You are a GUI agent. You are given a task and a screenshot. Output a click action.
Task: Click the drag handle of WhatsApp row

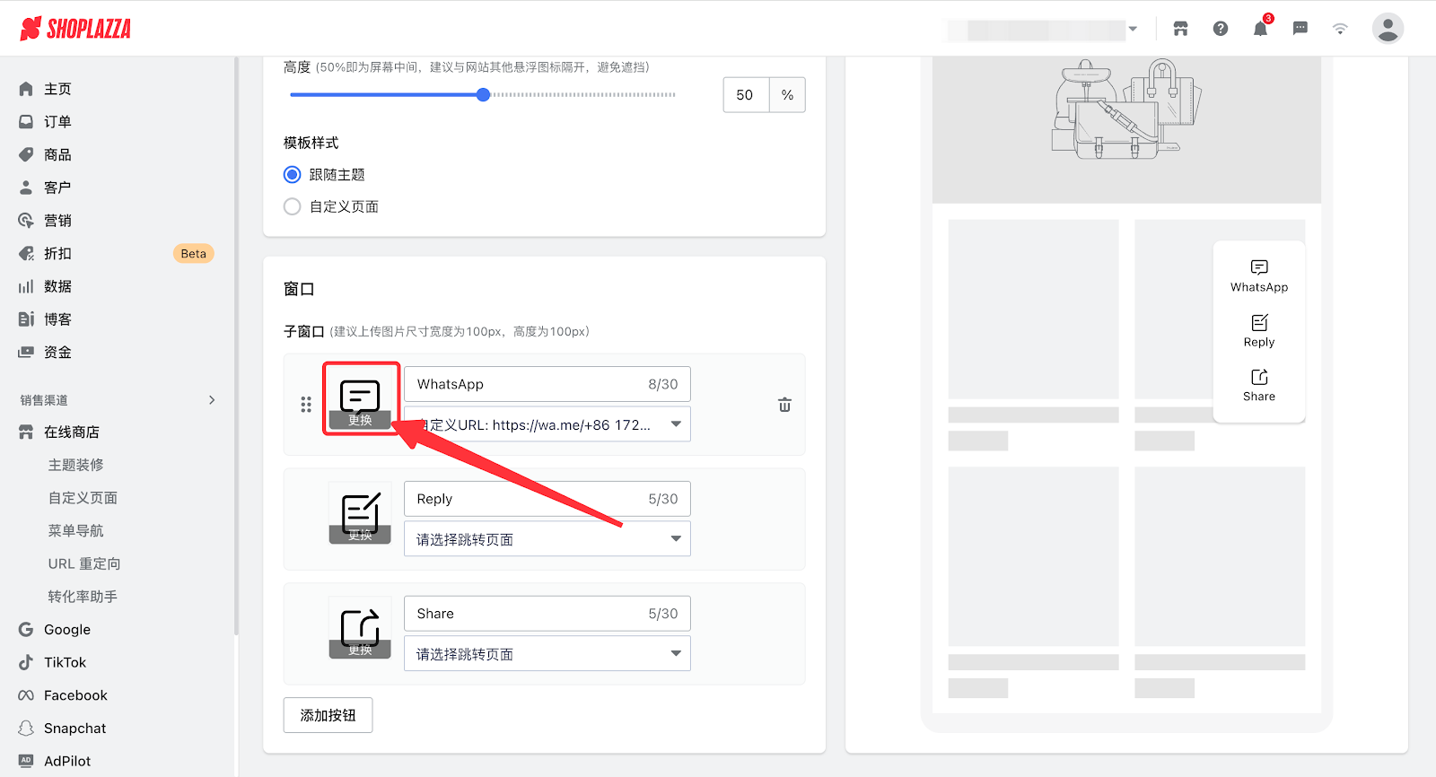tap(306, 405)
